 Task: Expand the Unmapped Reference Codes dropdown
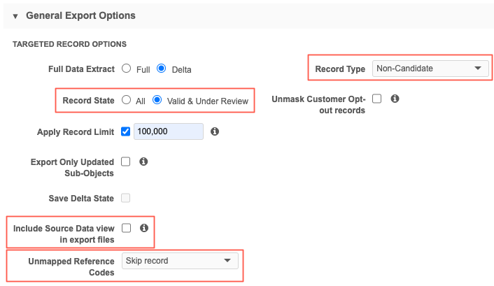tap(180, 261)
